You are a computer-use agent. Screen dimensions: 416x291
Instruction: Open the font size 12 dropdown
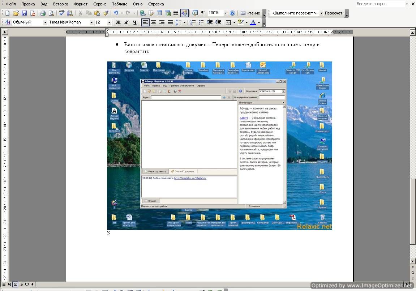[x=109, y=22]
